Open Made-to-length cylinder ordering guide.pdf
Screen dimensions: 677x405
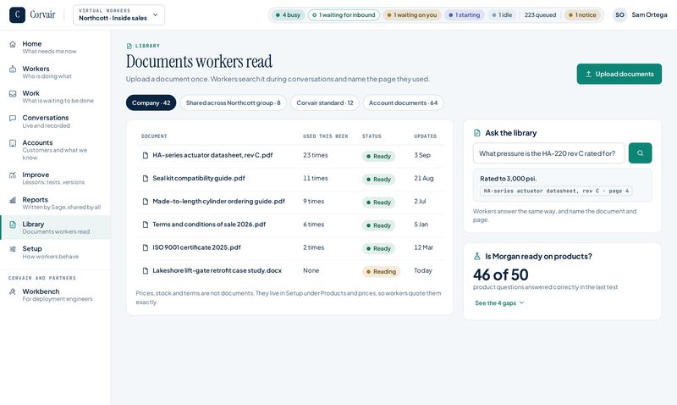pyautogui.click(x=218, y=202)
